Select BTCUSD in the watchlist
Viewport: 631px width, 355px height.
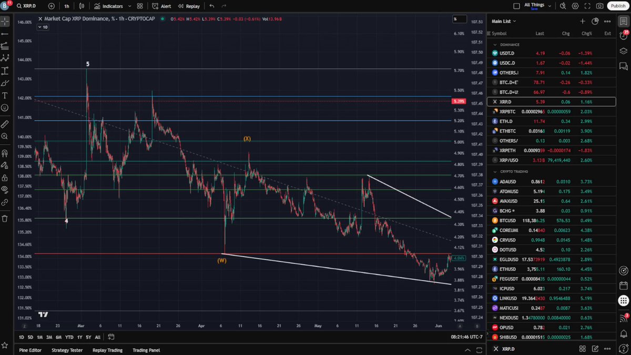(552, 220)
